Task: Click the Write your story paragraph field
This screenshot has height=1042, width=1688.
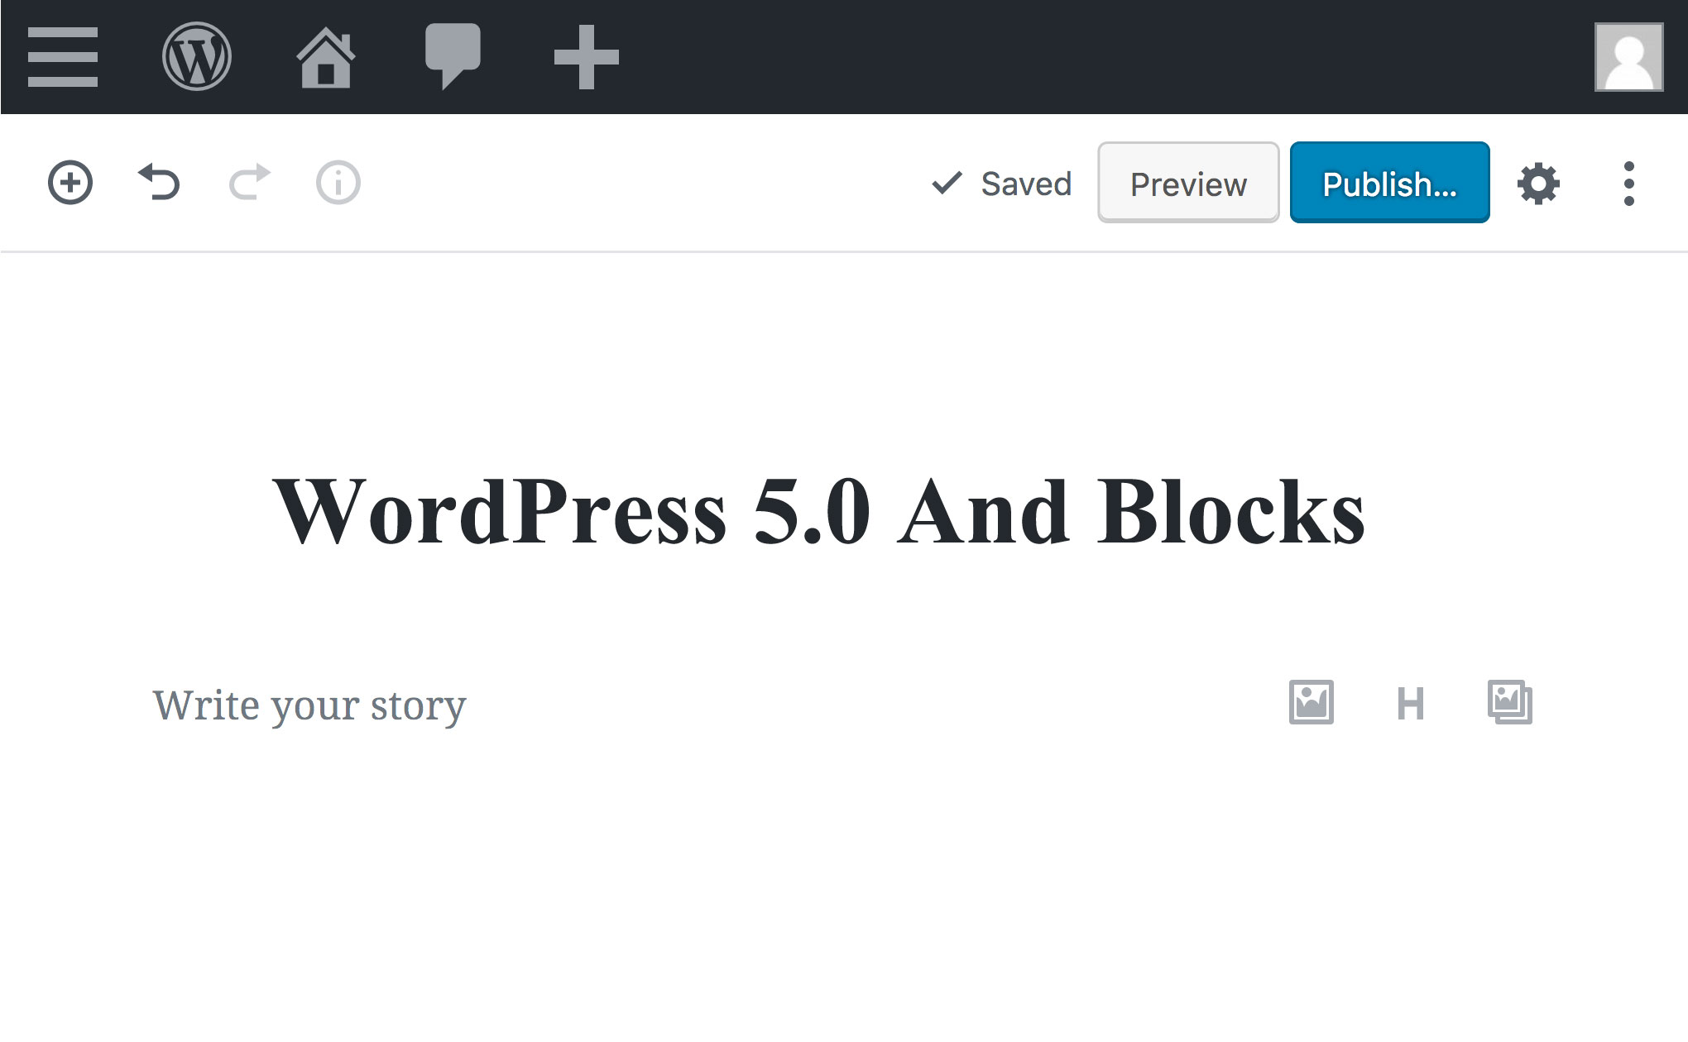Action: tap(309, 705)
